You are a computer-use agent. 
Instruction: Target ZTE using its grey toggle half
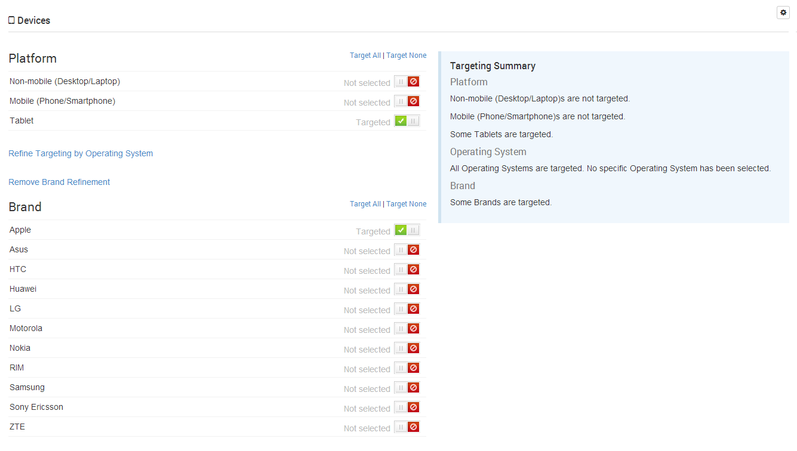401,427
